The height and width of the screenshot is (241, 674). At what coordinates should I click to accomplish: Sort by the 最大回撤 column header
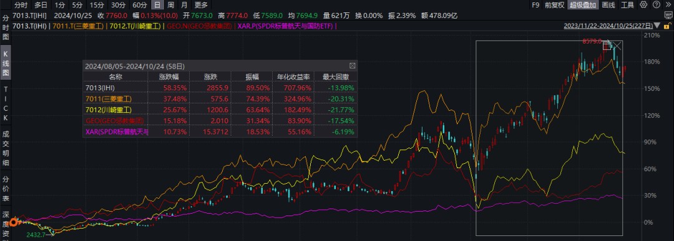coord(335,77)
